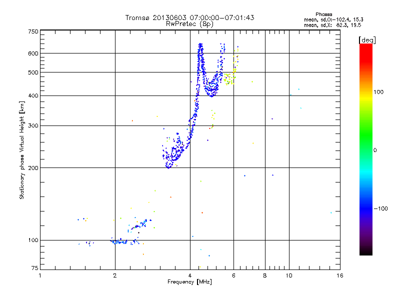Click the y-axis '500' tick label
Screen dimensions: 400x300
click(33, 72)
